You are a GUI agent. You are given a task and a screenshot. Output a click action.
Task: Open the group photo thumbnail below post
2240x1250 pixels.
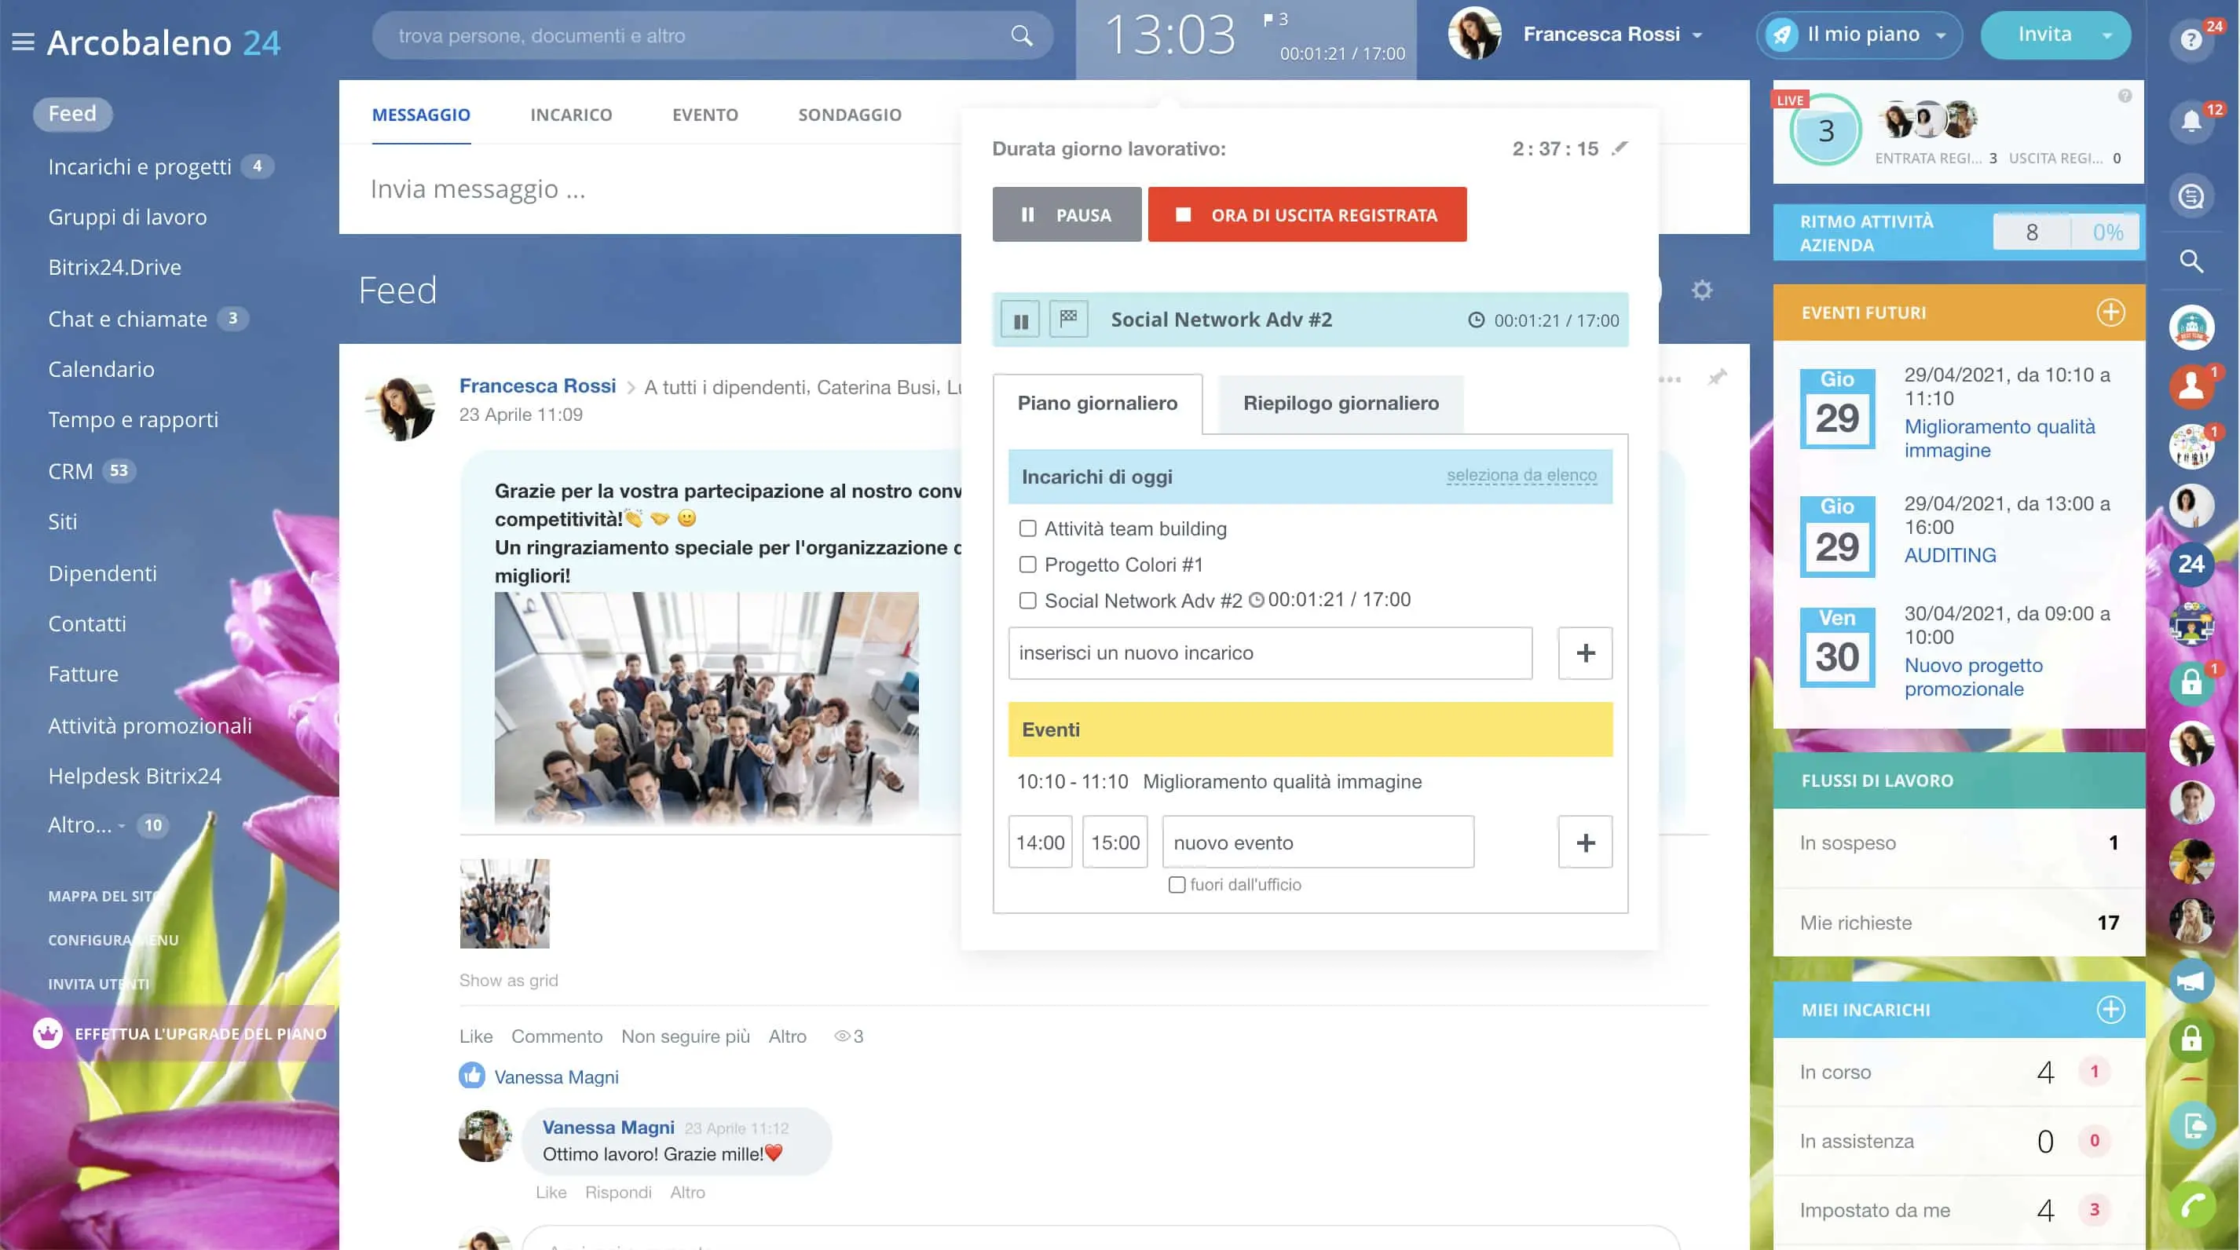pos(504,903)
